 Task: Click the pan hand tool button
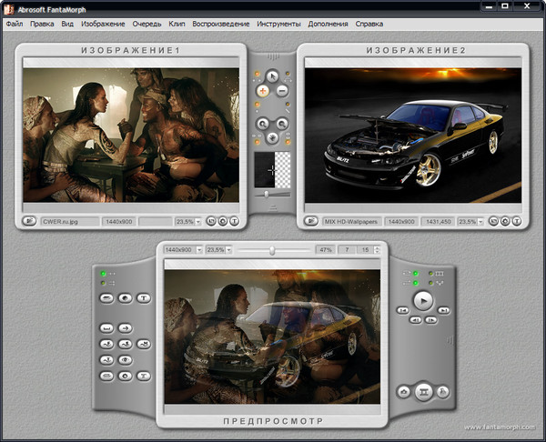tap(272, 138)
